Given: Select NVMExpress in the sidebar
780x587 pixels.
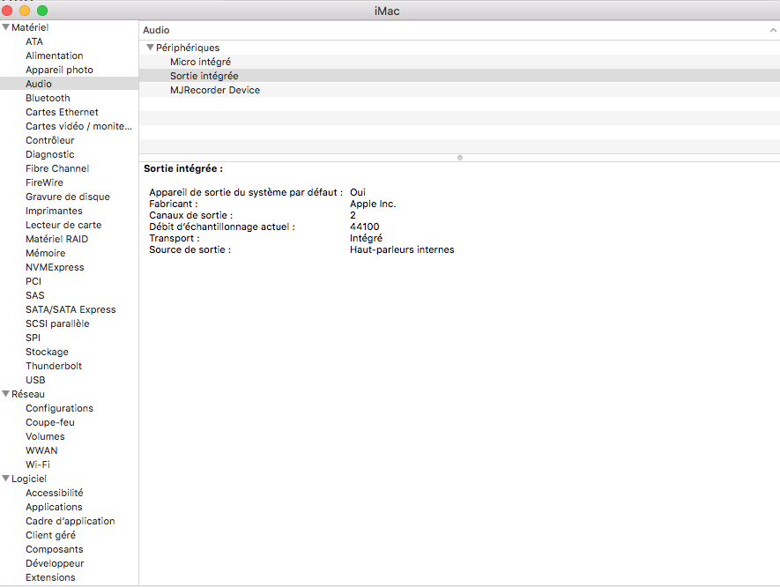Looking at the screenshot, I should click(x=55, y=267).
